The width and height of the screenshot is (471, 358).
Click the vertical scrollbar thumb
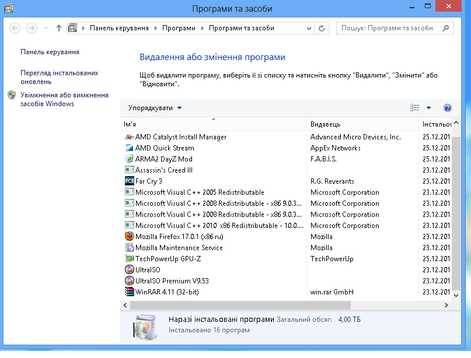[x=456, y=213]
